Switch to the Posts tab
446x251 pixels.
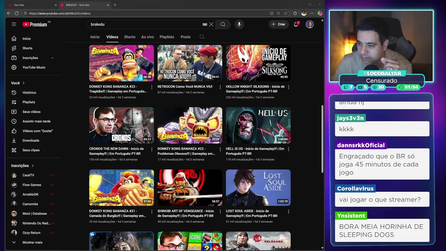pos(186,37)
